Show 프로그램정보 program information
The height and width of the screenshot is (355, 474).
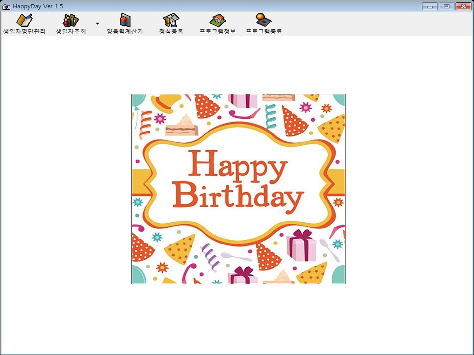(218, 24)
